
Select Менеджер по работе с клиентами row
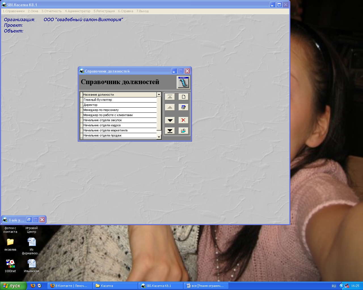[120, 115]
